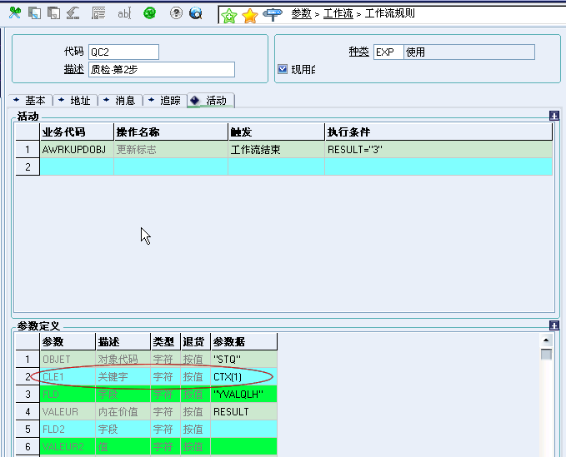
Task: Click the question mark help icon
Action: [x=175, y=13]
